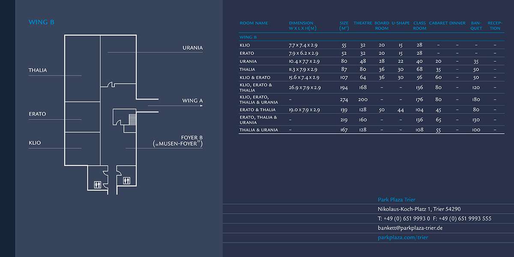
Task: Select the Park Plaza Trier hotel name
Action: click(396, 200)
